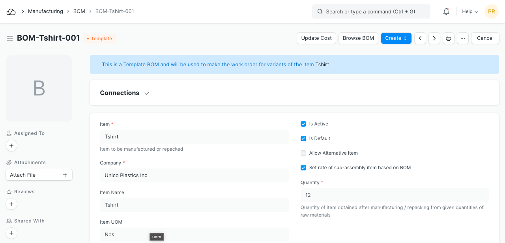Viewport: 505px width, 243px height.
Task: Go to BOM breadcrumb link
Action: point(79,11)
